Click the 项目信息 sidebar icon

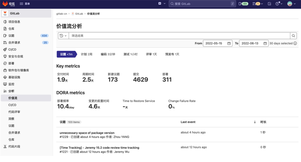tap(5, 22)
